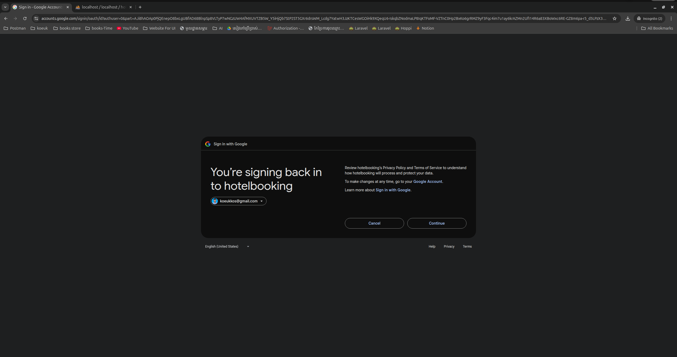Click the Google logo in dialog header

[x=208, y=144]
